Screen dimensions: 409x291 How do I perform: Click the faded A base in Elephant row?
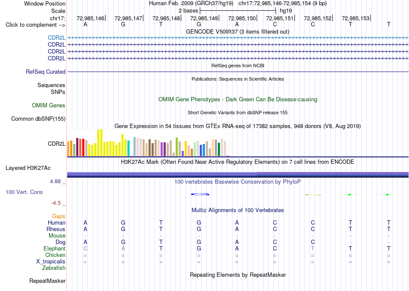123,249
